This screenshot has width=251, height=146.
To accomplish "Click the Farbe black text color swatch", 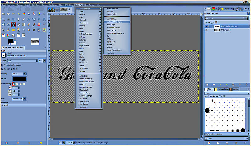I will (x=19, y=79).
